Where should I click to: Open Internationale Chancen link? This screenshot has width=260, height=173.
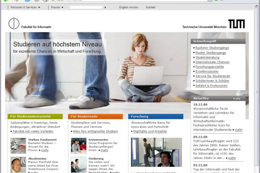213,62
